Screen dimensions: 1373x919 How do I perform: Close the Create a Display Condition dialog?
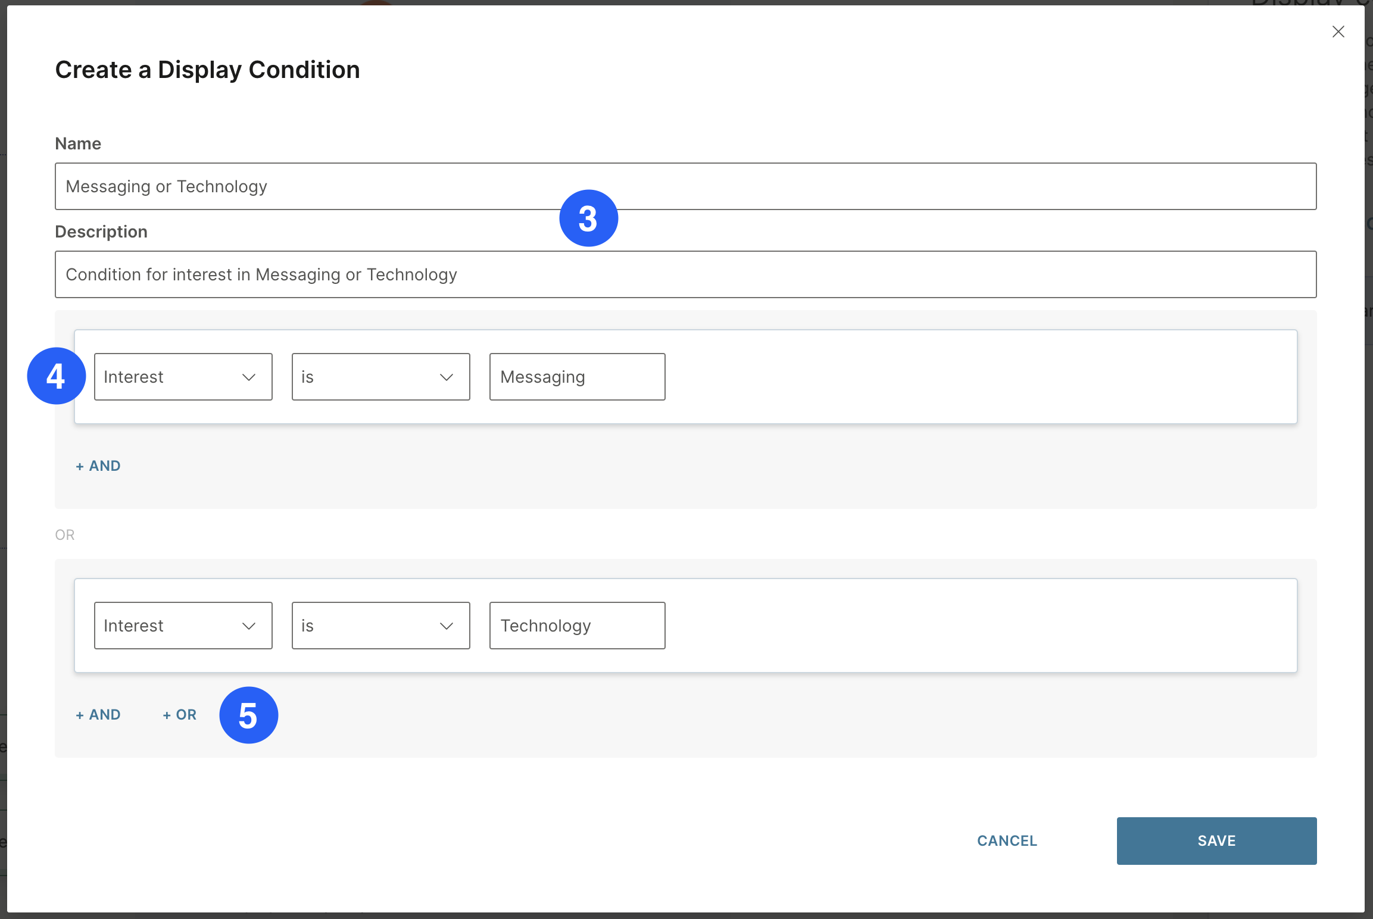[x=1338, y=32]
